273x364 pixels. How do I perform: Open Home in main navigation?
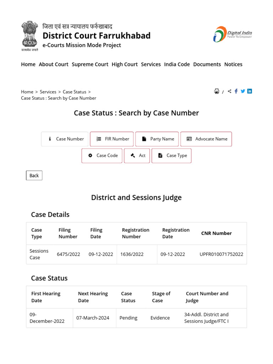coord(28,64)
